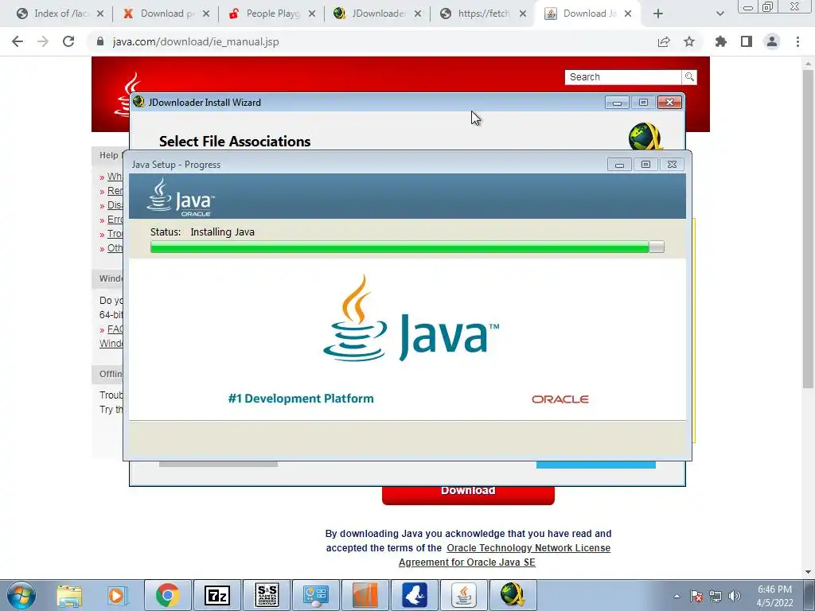Close the 'Download Ja' tab
This screenshot has height=611, width=815.
pyautogui.click(x=628, y=14)
